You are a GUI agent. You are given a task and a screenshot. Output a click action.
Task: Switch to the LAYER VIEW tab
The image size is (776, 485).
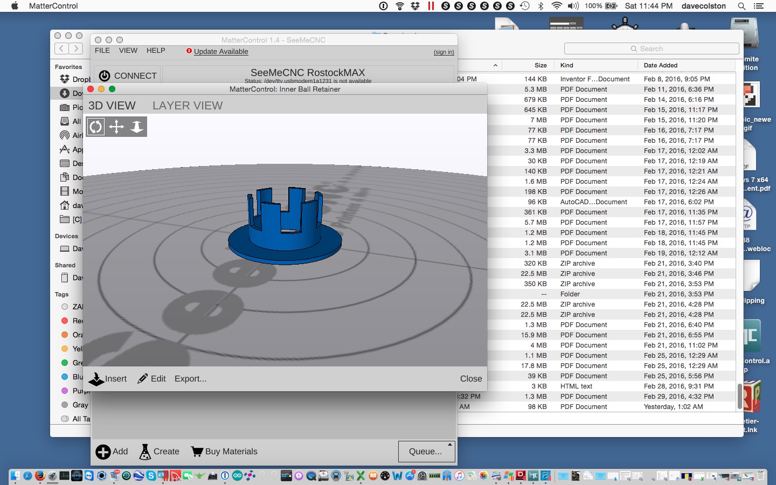point(187,106)
